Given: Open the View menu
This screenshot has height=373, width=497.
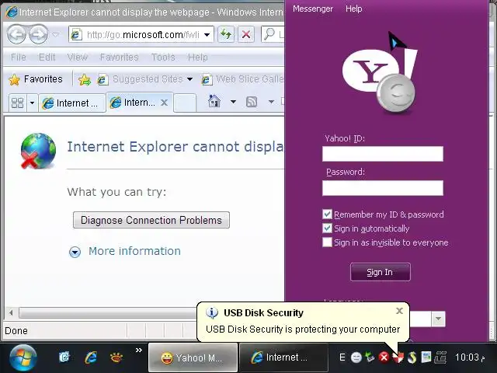Looking at the screenshot, I should (78, 58).
